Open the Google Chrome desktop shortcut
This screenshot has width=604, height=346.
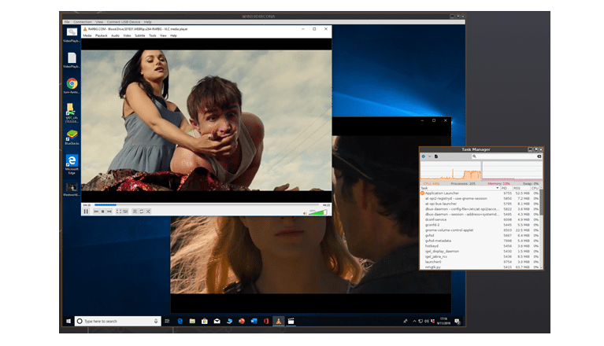tap(72, 86)
